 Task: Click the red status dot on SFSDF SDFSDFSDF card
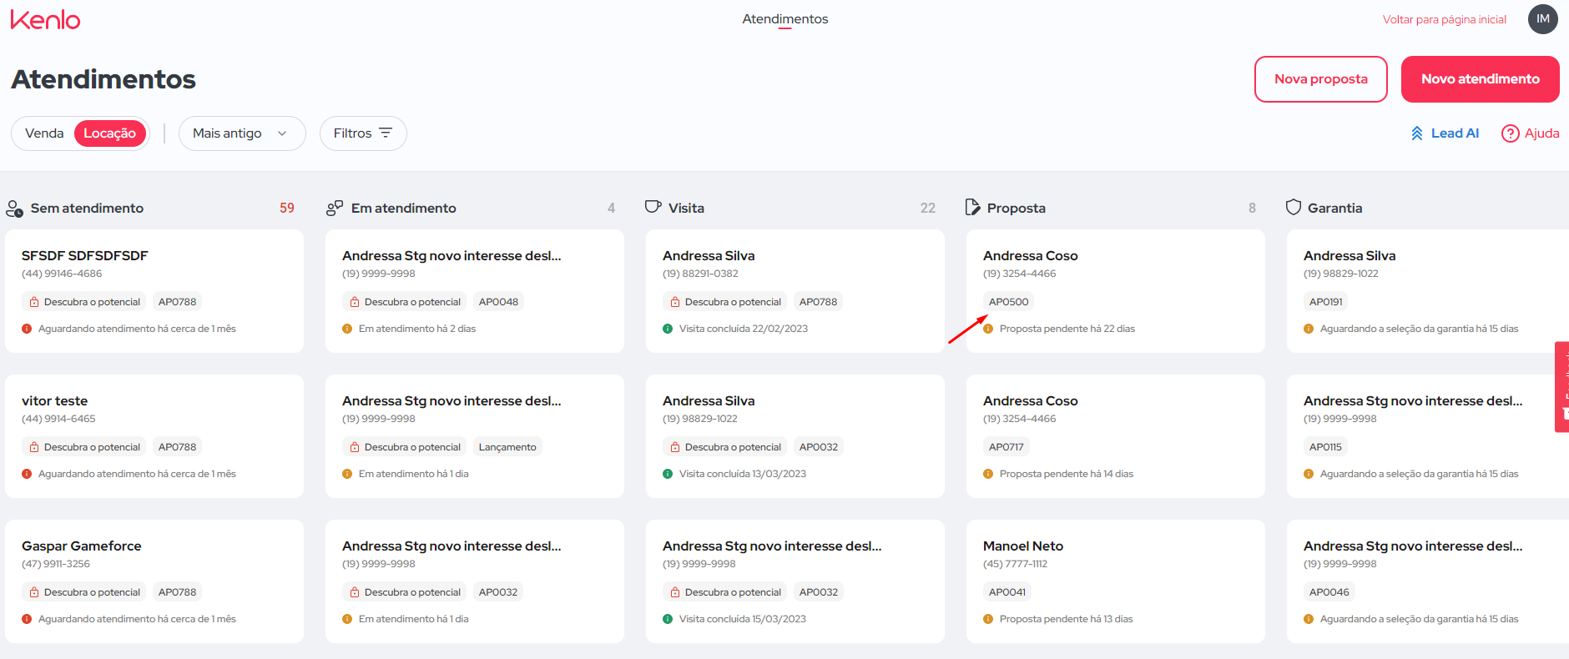click(x=27, y=329)
